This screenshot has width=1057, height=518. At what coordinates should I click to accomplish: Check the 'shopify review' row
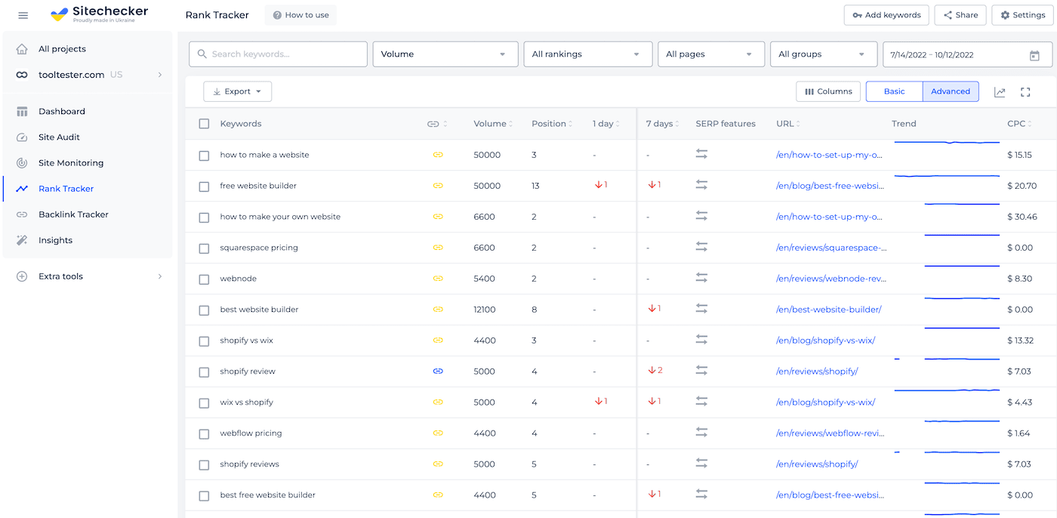pyautogui.click(x=204, y=372)
